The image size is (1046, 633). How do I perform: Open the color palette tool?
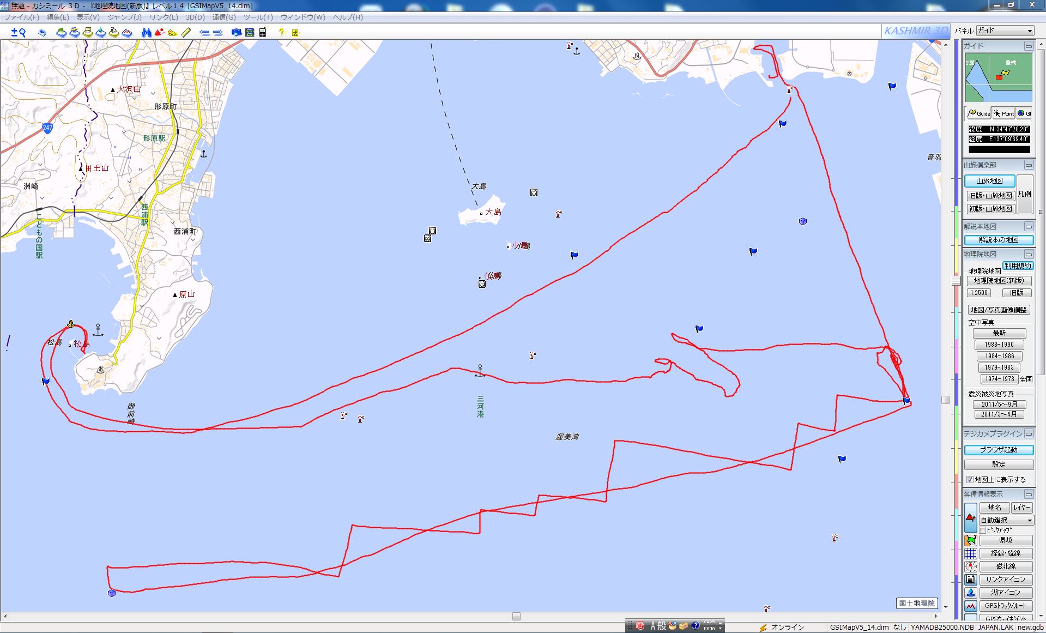(172, 33)
